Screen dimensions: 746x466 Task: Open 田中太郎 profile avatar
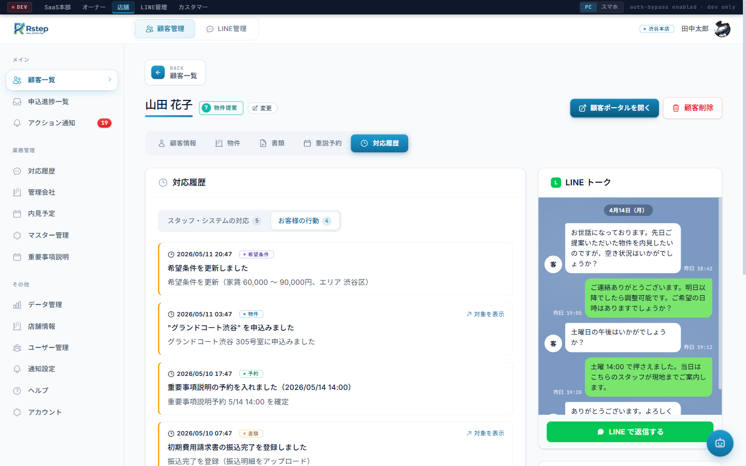[x=722, y=29]
